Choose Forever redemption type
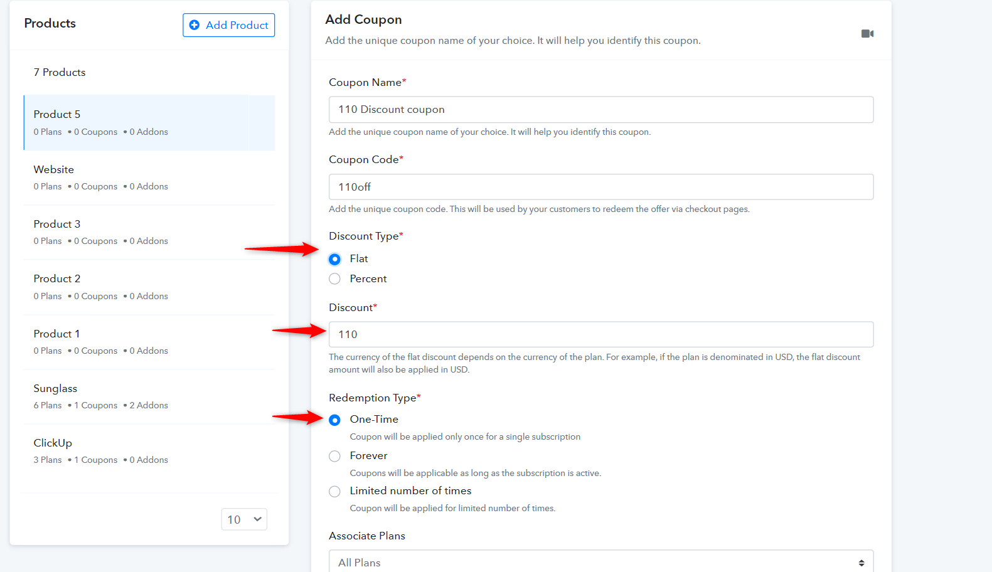 [x=335, y=456]
